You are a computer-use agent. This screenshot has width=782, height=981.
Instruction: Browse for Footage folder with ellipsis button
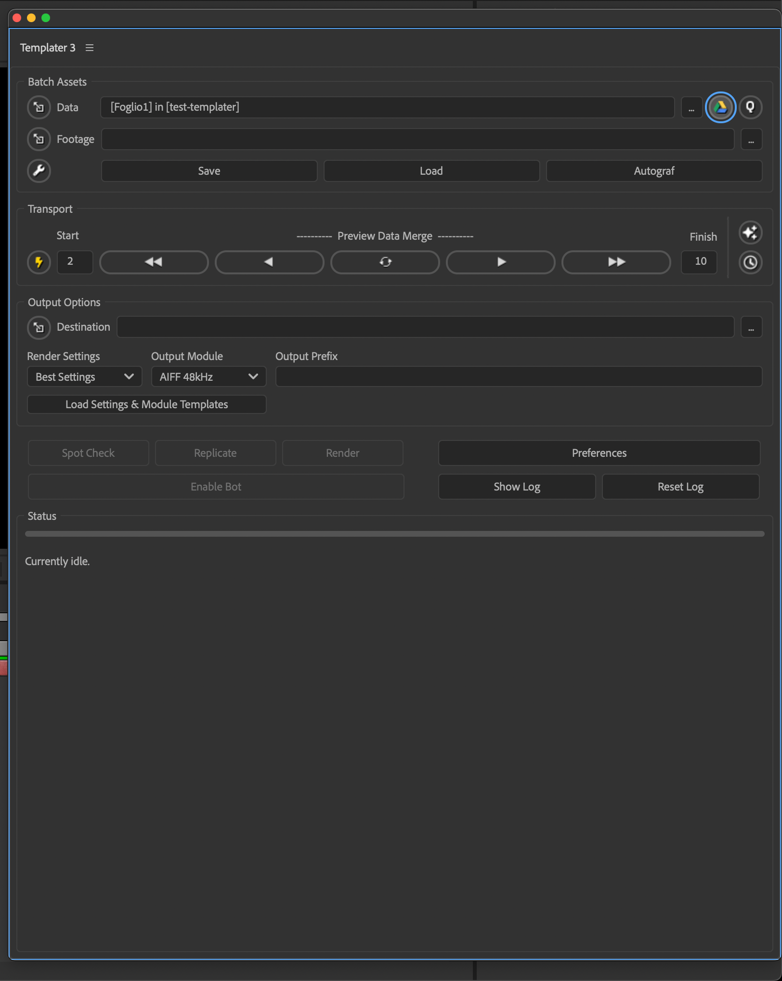[751, 139]
